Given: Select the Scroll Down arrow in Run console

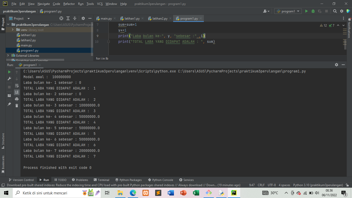Looking at the screenshot, I should pos(17,78).
